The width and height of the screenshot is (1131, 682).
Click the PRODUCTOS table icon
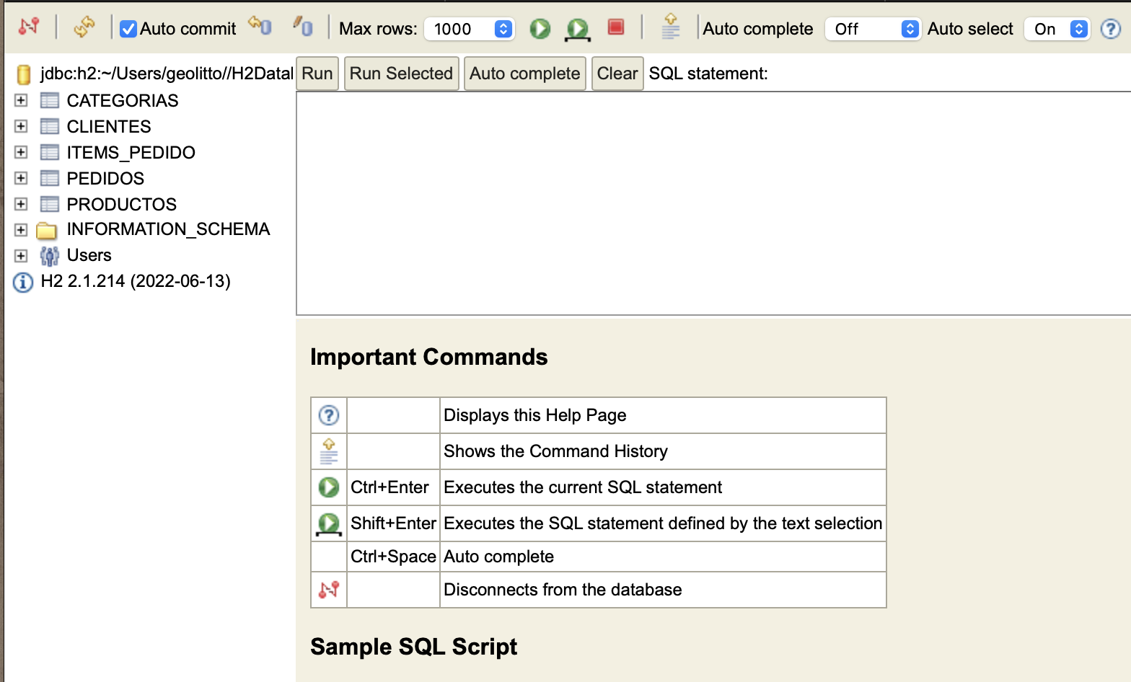50,204
